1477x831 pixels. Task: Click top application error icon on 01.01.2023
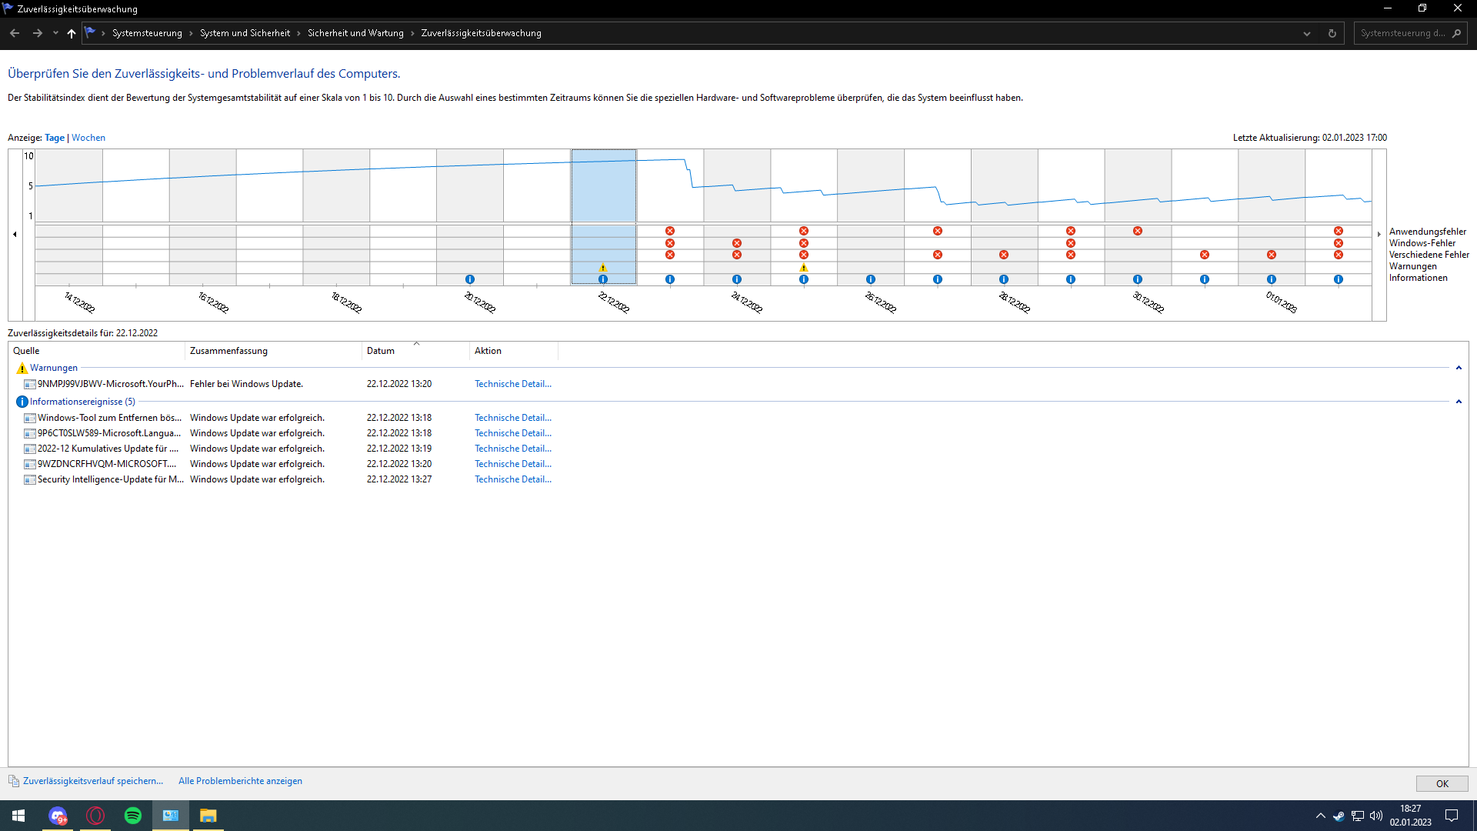(x=1339, y=231)
